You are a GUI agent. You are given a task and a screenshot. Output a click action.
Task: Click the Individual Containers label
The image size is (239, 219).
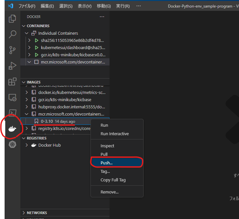pos(58,33)
